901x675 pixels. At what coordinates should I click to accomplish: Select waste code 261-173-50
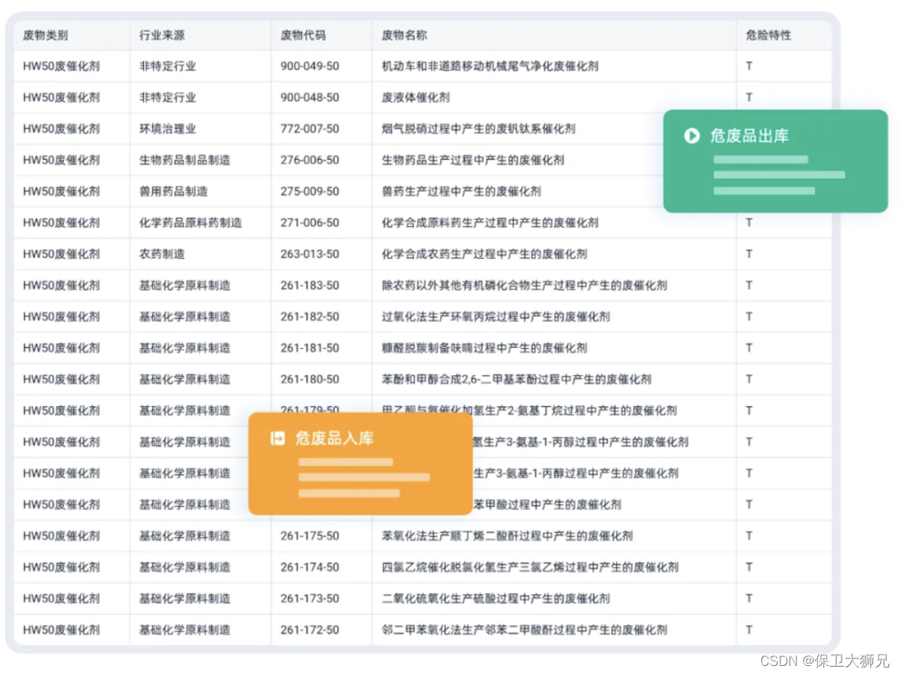point(310,599)
